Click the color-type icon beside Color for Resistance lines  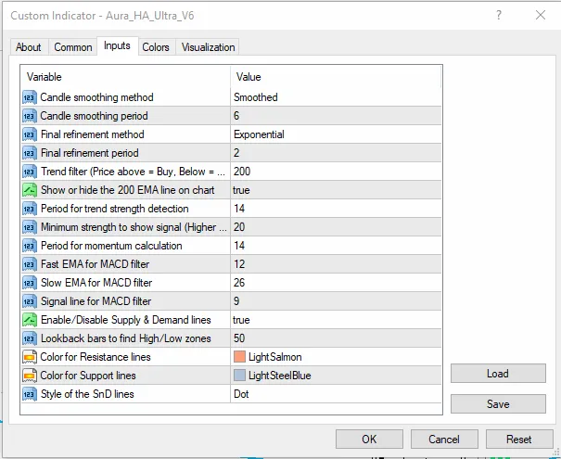pos(30,357)
